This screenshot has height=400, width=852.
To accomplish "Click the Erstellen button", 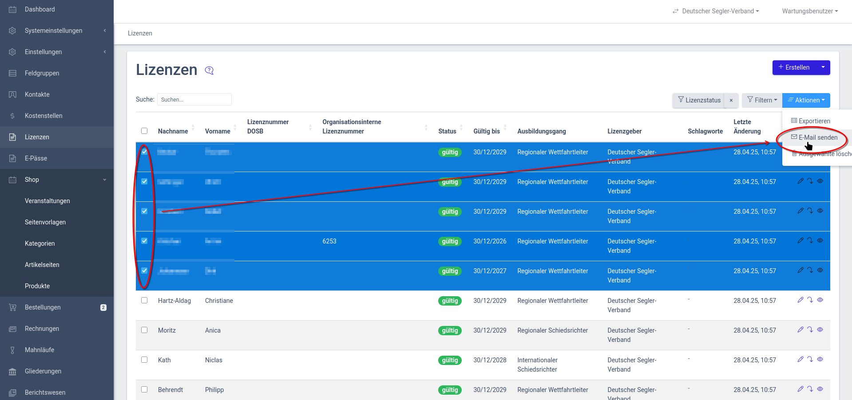I will click(x=794, y=67).
